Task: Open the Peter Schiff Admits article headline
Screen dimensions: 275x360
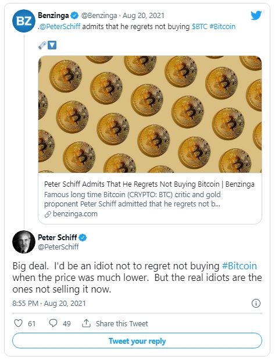Action: 149,184
